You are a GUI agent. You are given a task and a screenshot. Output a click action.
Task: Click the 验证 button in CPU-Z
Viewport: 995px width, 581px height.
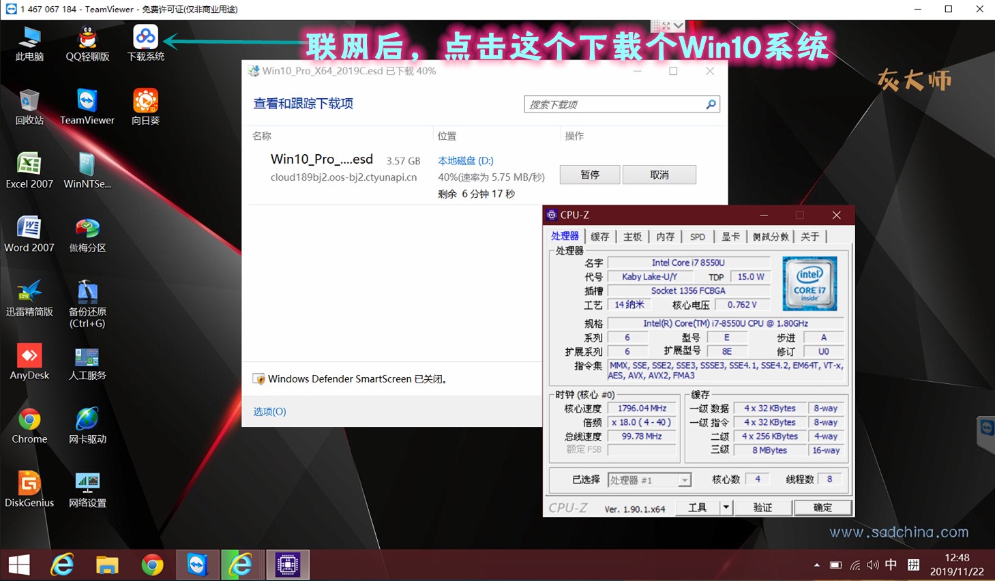pyautogui.click(x=762, y=507)
